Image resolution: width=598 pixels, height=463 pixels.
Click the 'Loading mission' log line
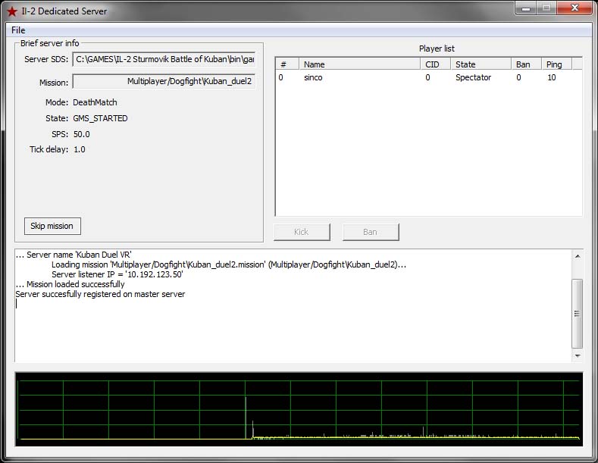tap(229, 264)
